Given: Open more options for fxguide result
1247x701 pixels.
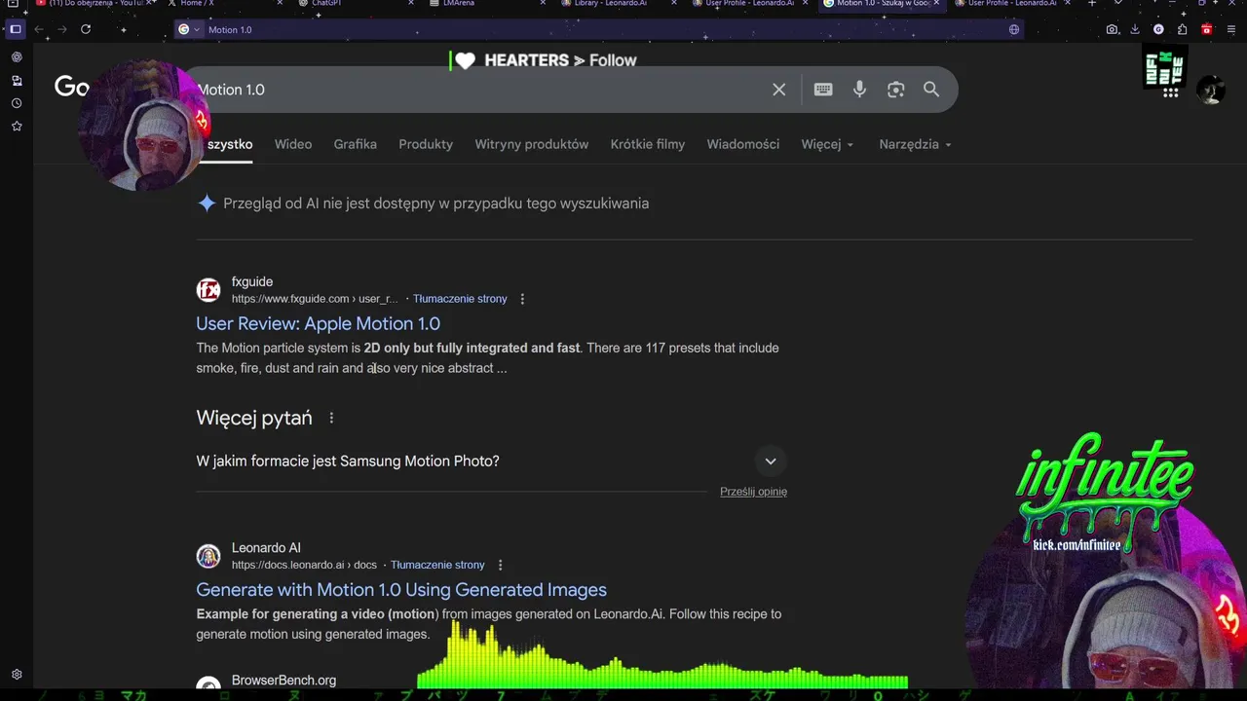Looking at the screenshot, I should (x=522, y=299).
